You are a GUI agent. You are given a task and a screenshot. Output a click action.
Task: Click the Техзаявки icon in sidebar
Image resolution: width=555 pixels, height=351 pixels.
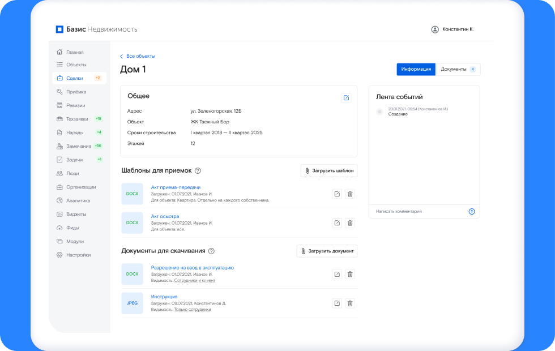[x=59, y=119]
